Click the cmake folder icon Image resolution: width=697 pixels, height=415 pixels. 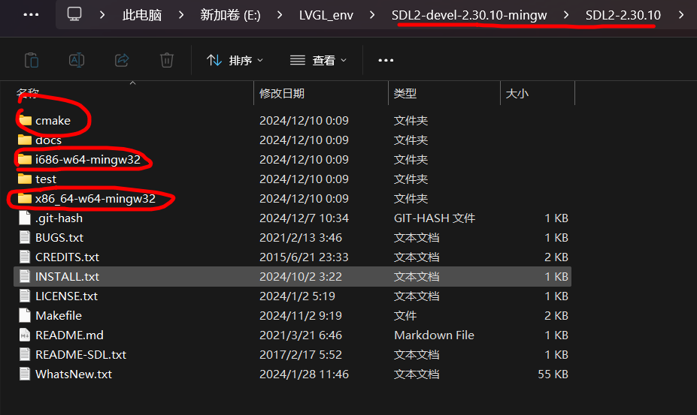26,120
